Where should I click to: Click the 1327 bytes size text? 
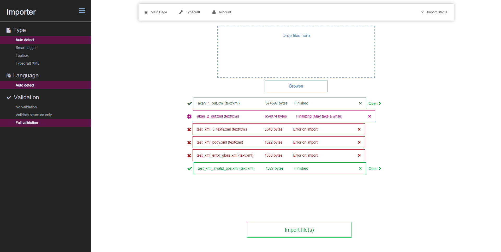click(x=275, y=168)
